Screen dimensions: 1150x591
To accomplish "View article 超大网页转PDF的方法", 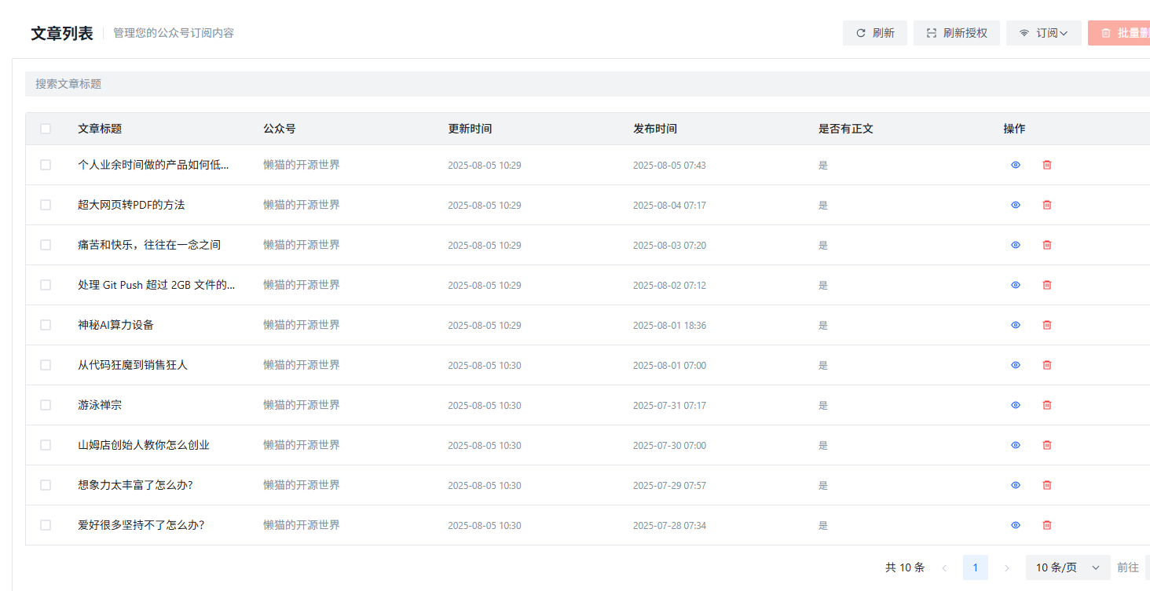I will tap(1016, 205).
